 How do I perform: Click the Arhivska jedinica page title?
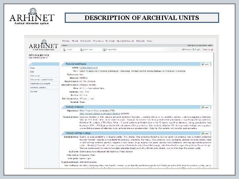(x=39, y=55)
